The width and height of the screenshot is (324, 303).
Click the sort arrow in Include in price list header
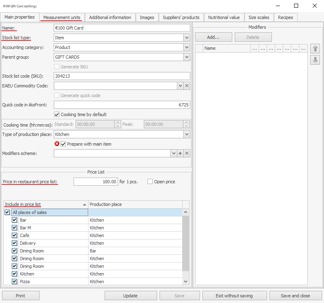tap(84, 205)
